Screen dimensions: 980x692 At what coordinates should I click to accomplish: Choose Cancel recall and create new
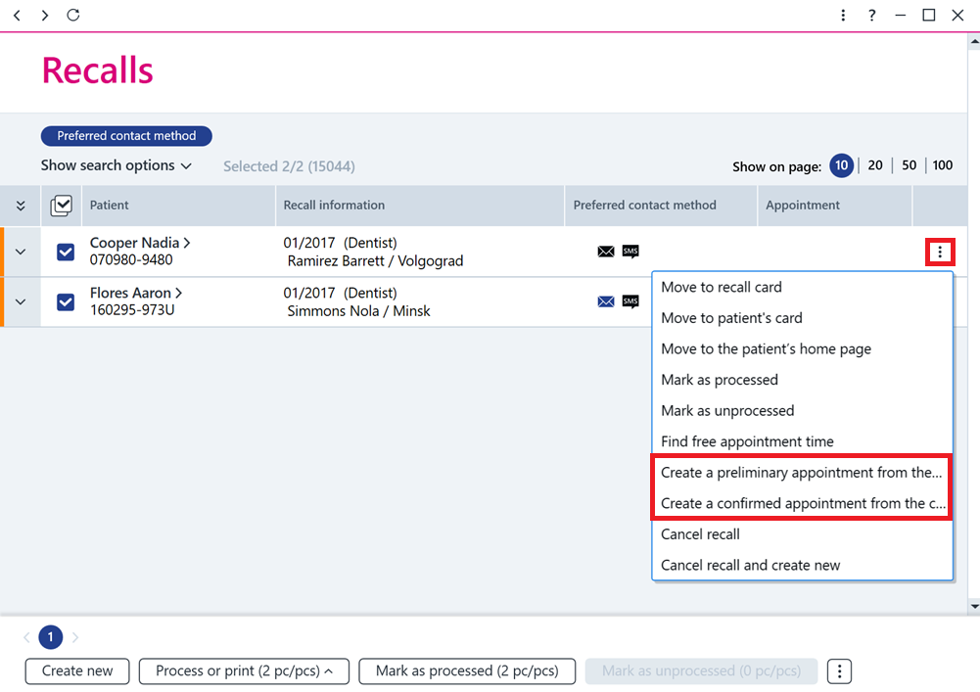(x=750, y=565)
